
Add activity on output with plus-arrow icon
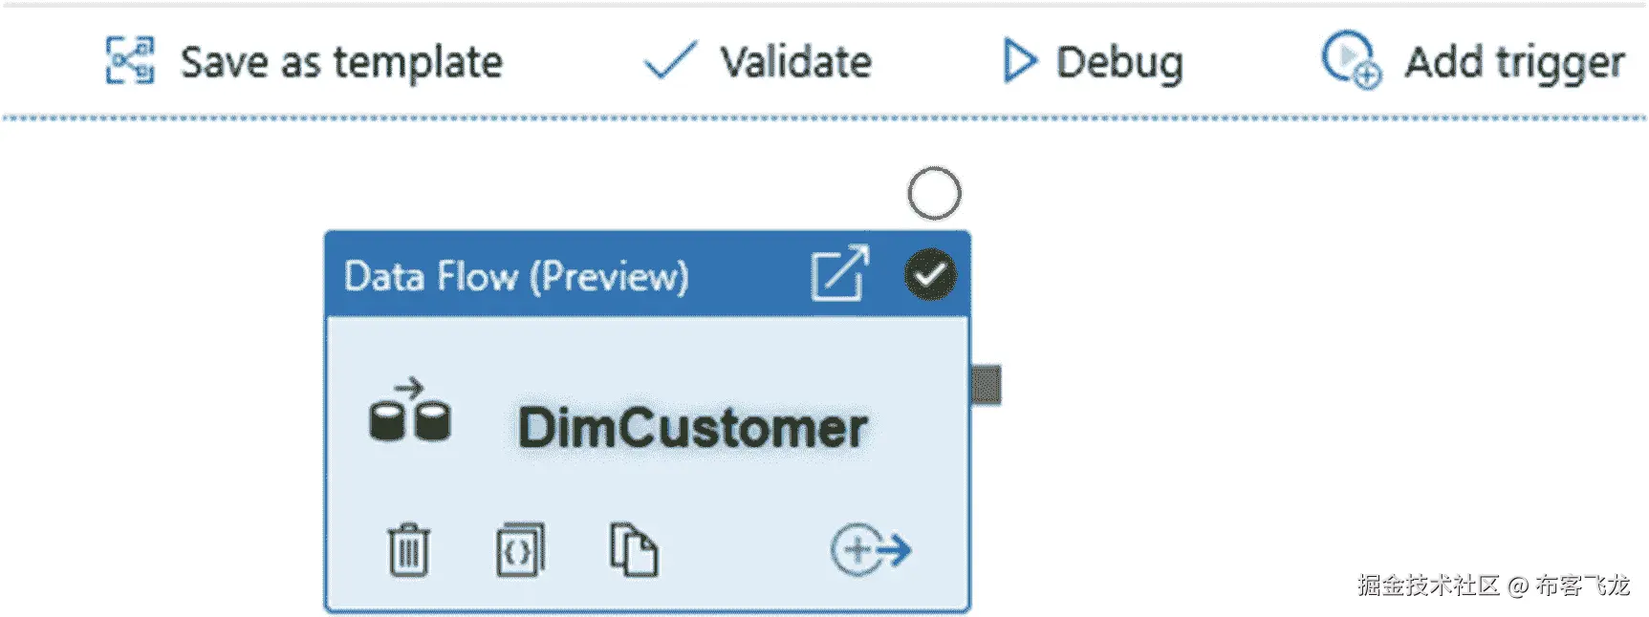(x=871, y=549)
